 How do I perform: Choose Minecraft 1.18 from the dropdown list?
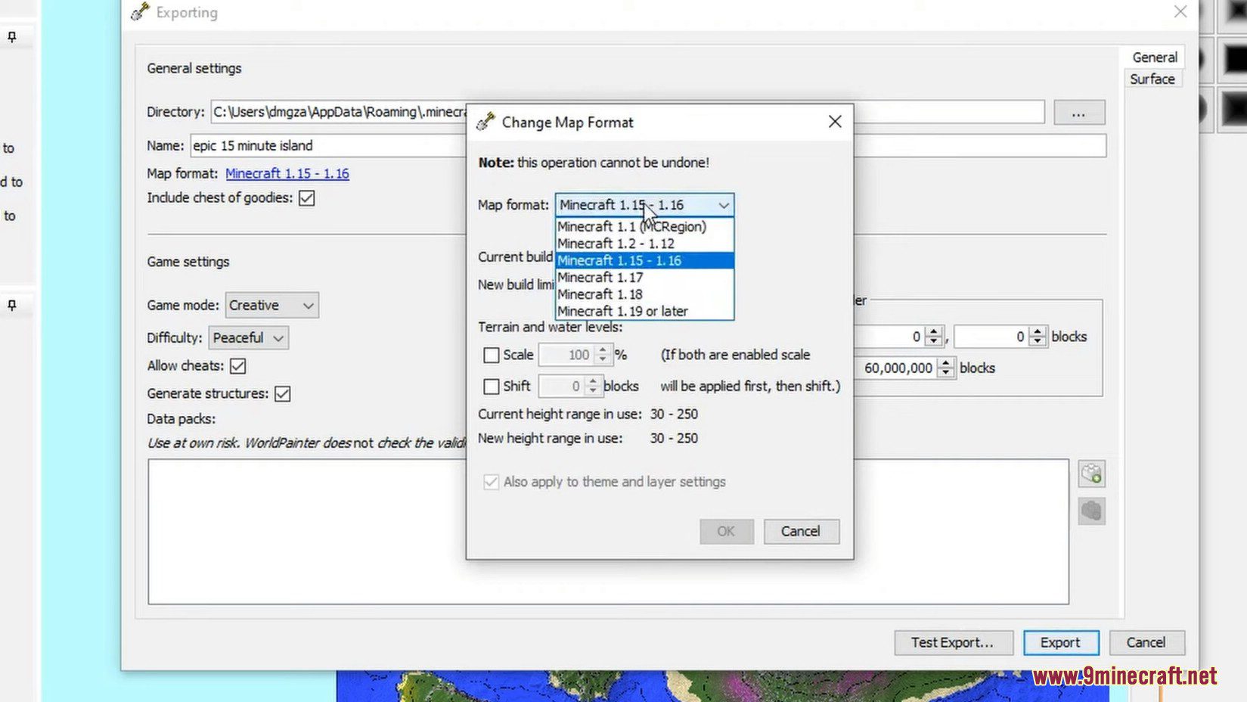pos(644,294)
